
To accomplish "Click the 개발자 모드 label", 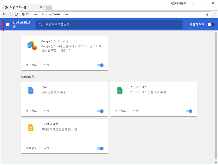I will [x=197, y=24].
